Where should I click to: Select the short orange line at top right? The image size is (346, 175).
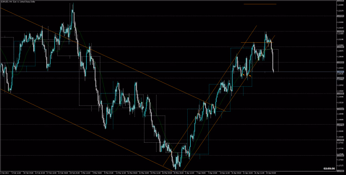click(259, 4)
